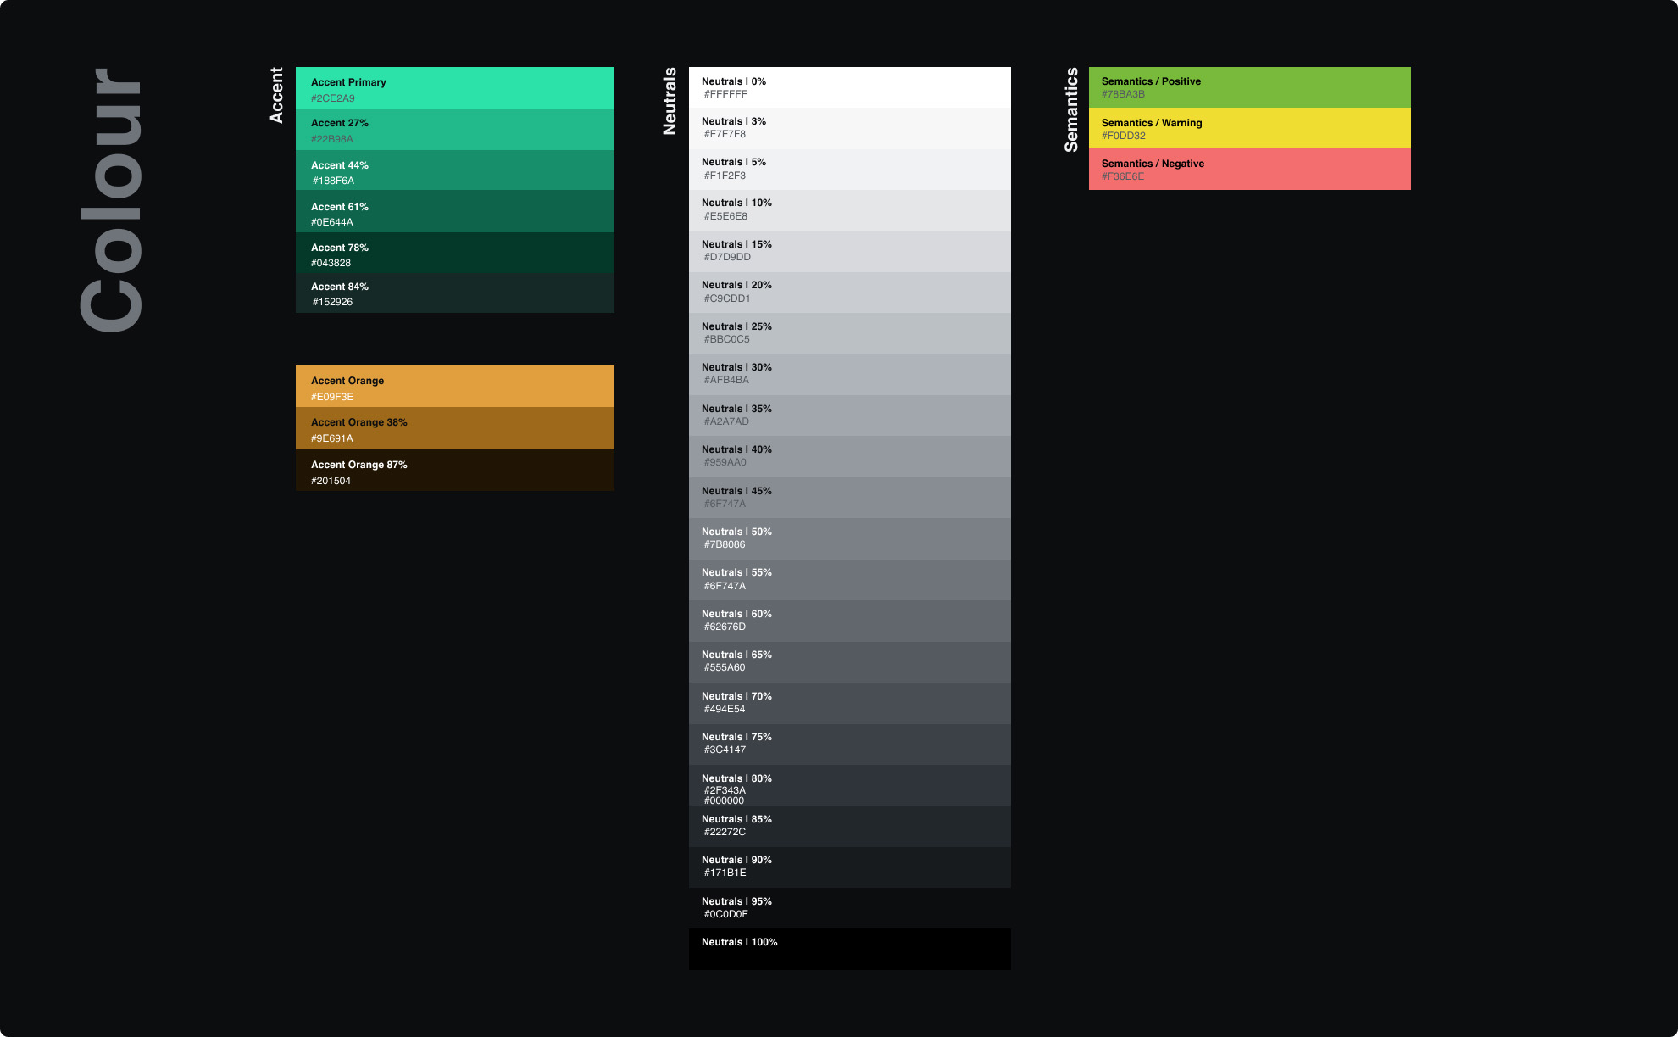The height and width of the screenshot is (1037, 1678).
Task: Select the Semantics Warning yellow swatch
Action: (x=1249, y=128)
